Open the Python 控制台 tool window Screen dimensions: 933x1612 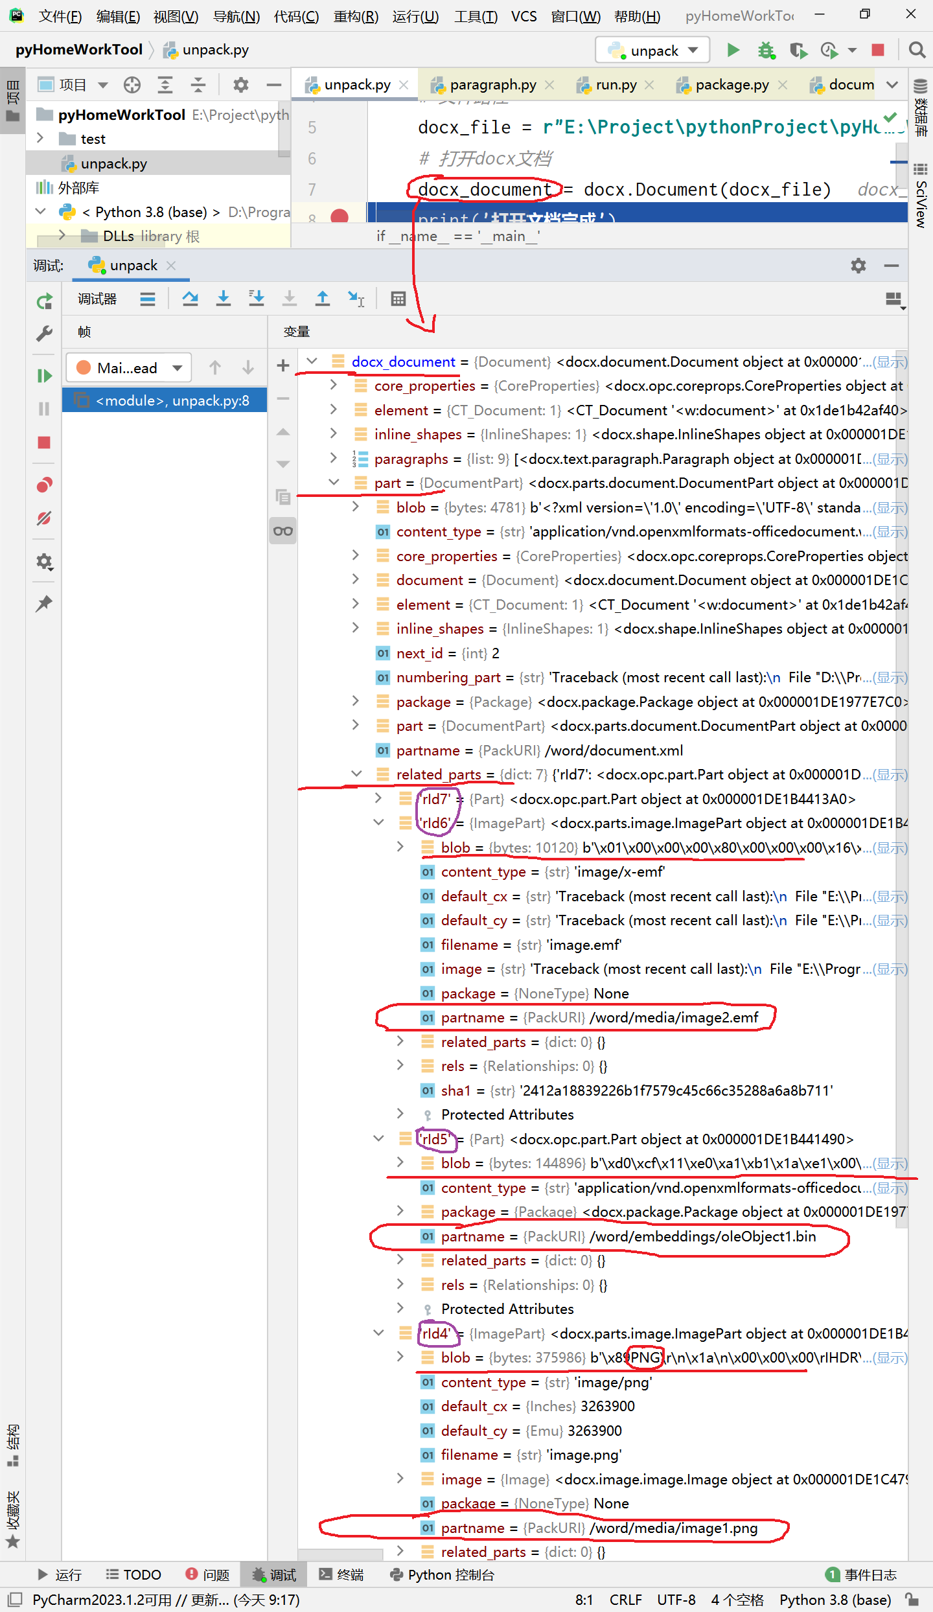[x=443, y=1575]
